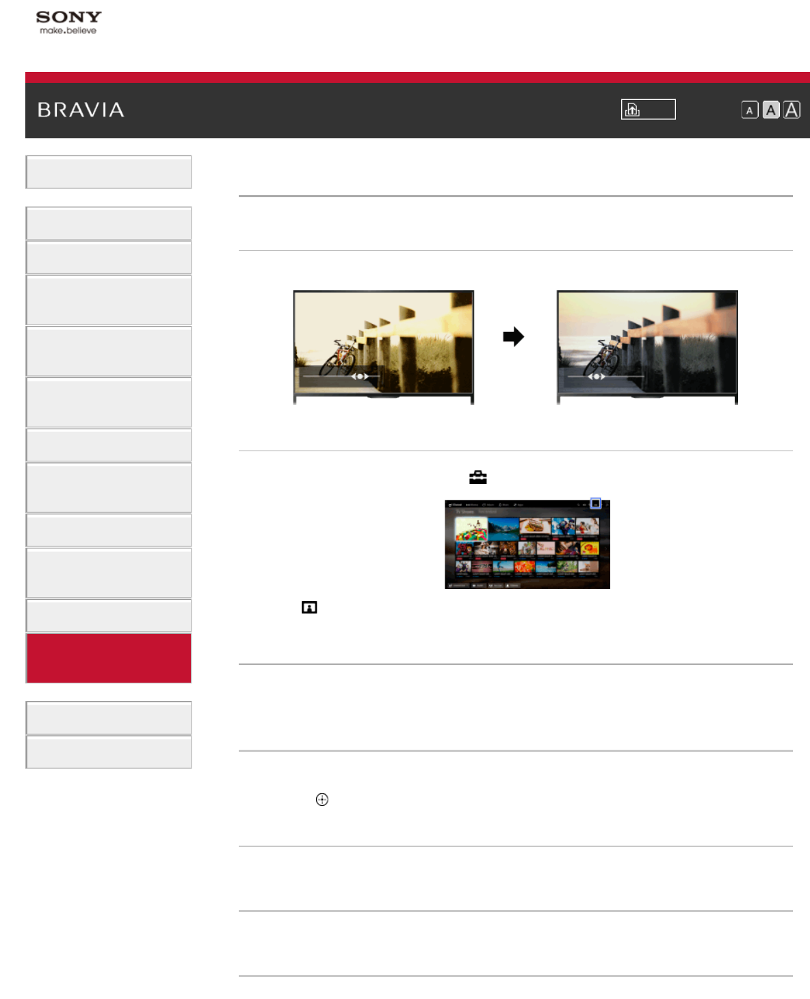Viewport: 810px width, 999px height.
Task: Click the bottom-most sidebar button
Action: pyautogui.click(x=109, y=753)
